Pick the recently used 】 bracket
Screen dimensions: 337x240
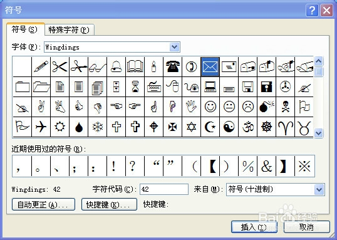click(x=286, y=166)
